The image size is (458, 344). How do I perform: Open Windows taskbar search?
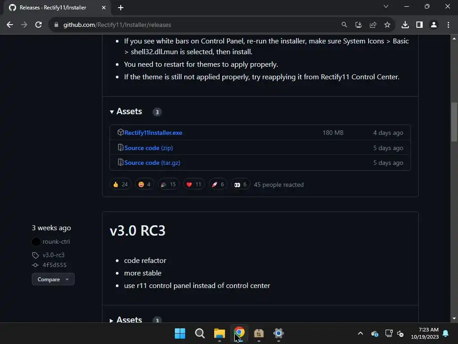200,333
